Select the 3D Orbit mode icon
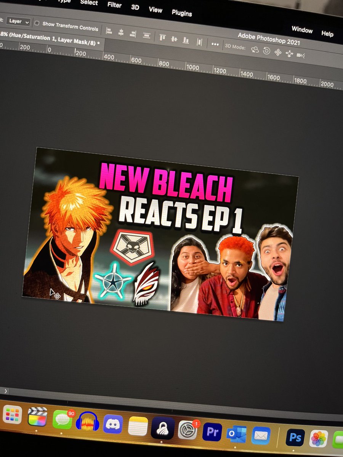Image resolution: width=343 pixels, height=457 pixels. (x=255, y=49)
